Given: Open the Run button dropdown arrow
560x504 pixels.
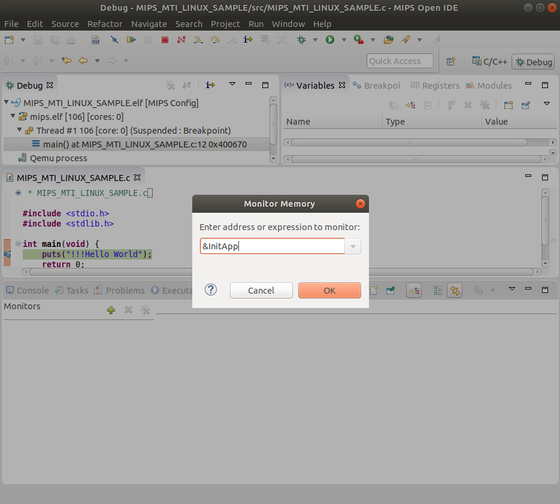Looking at the screenshot, I should click(344, 40).
